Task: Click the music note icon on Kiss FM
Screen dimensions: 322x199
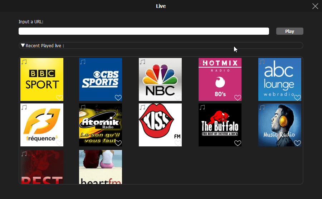Action: pos(143,107)
